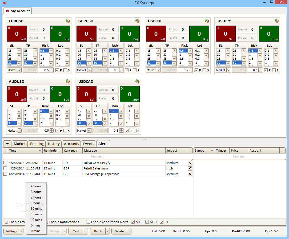Click the USDCAD Lot list down arrow
The height and width of the screenshot is (239, 289).
(137, 124)
